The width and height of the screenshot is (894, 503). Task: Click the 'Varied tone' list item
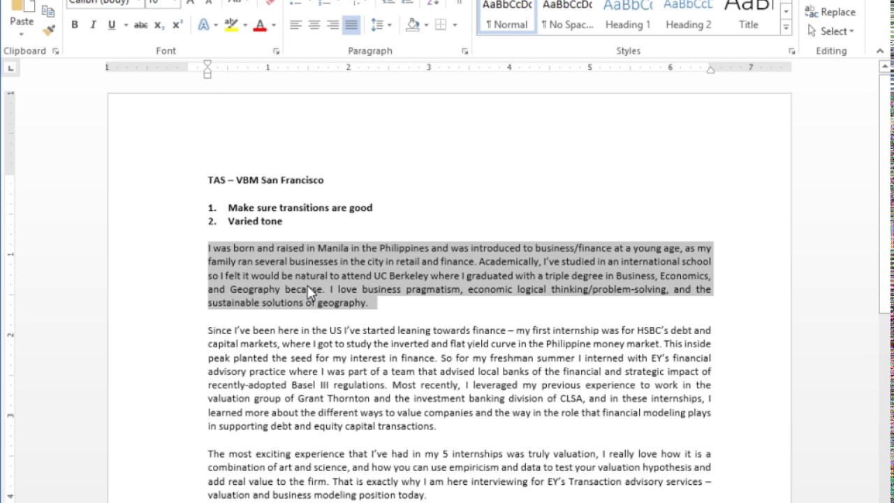255,221
